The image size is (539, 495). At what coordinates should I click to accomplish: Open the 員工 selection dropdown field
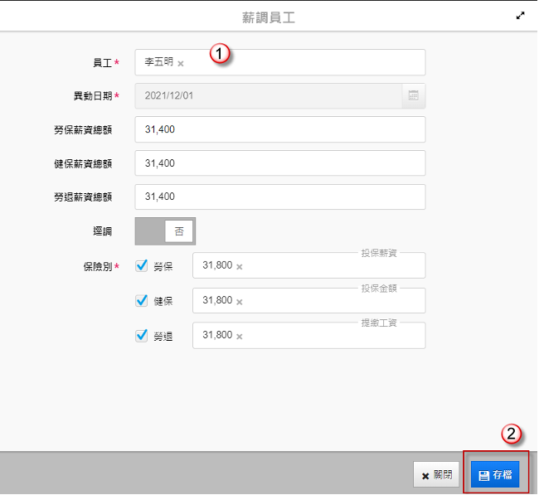(315, 63)
